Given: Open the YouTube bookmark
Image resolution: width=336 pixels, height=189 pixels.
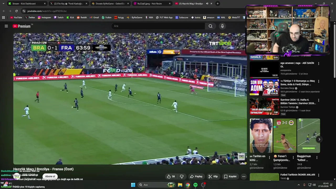Looking at the screenshot, I should tap(16, 18).
